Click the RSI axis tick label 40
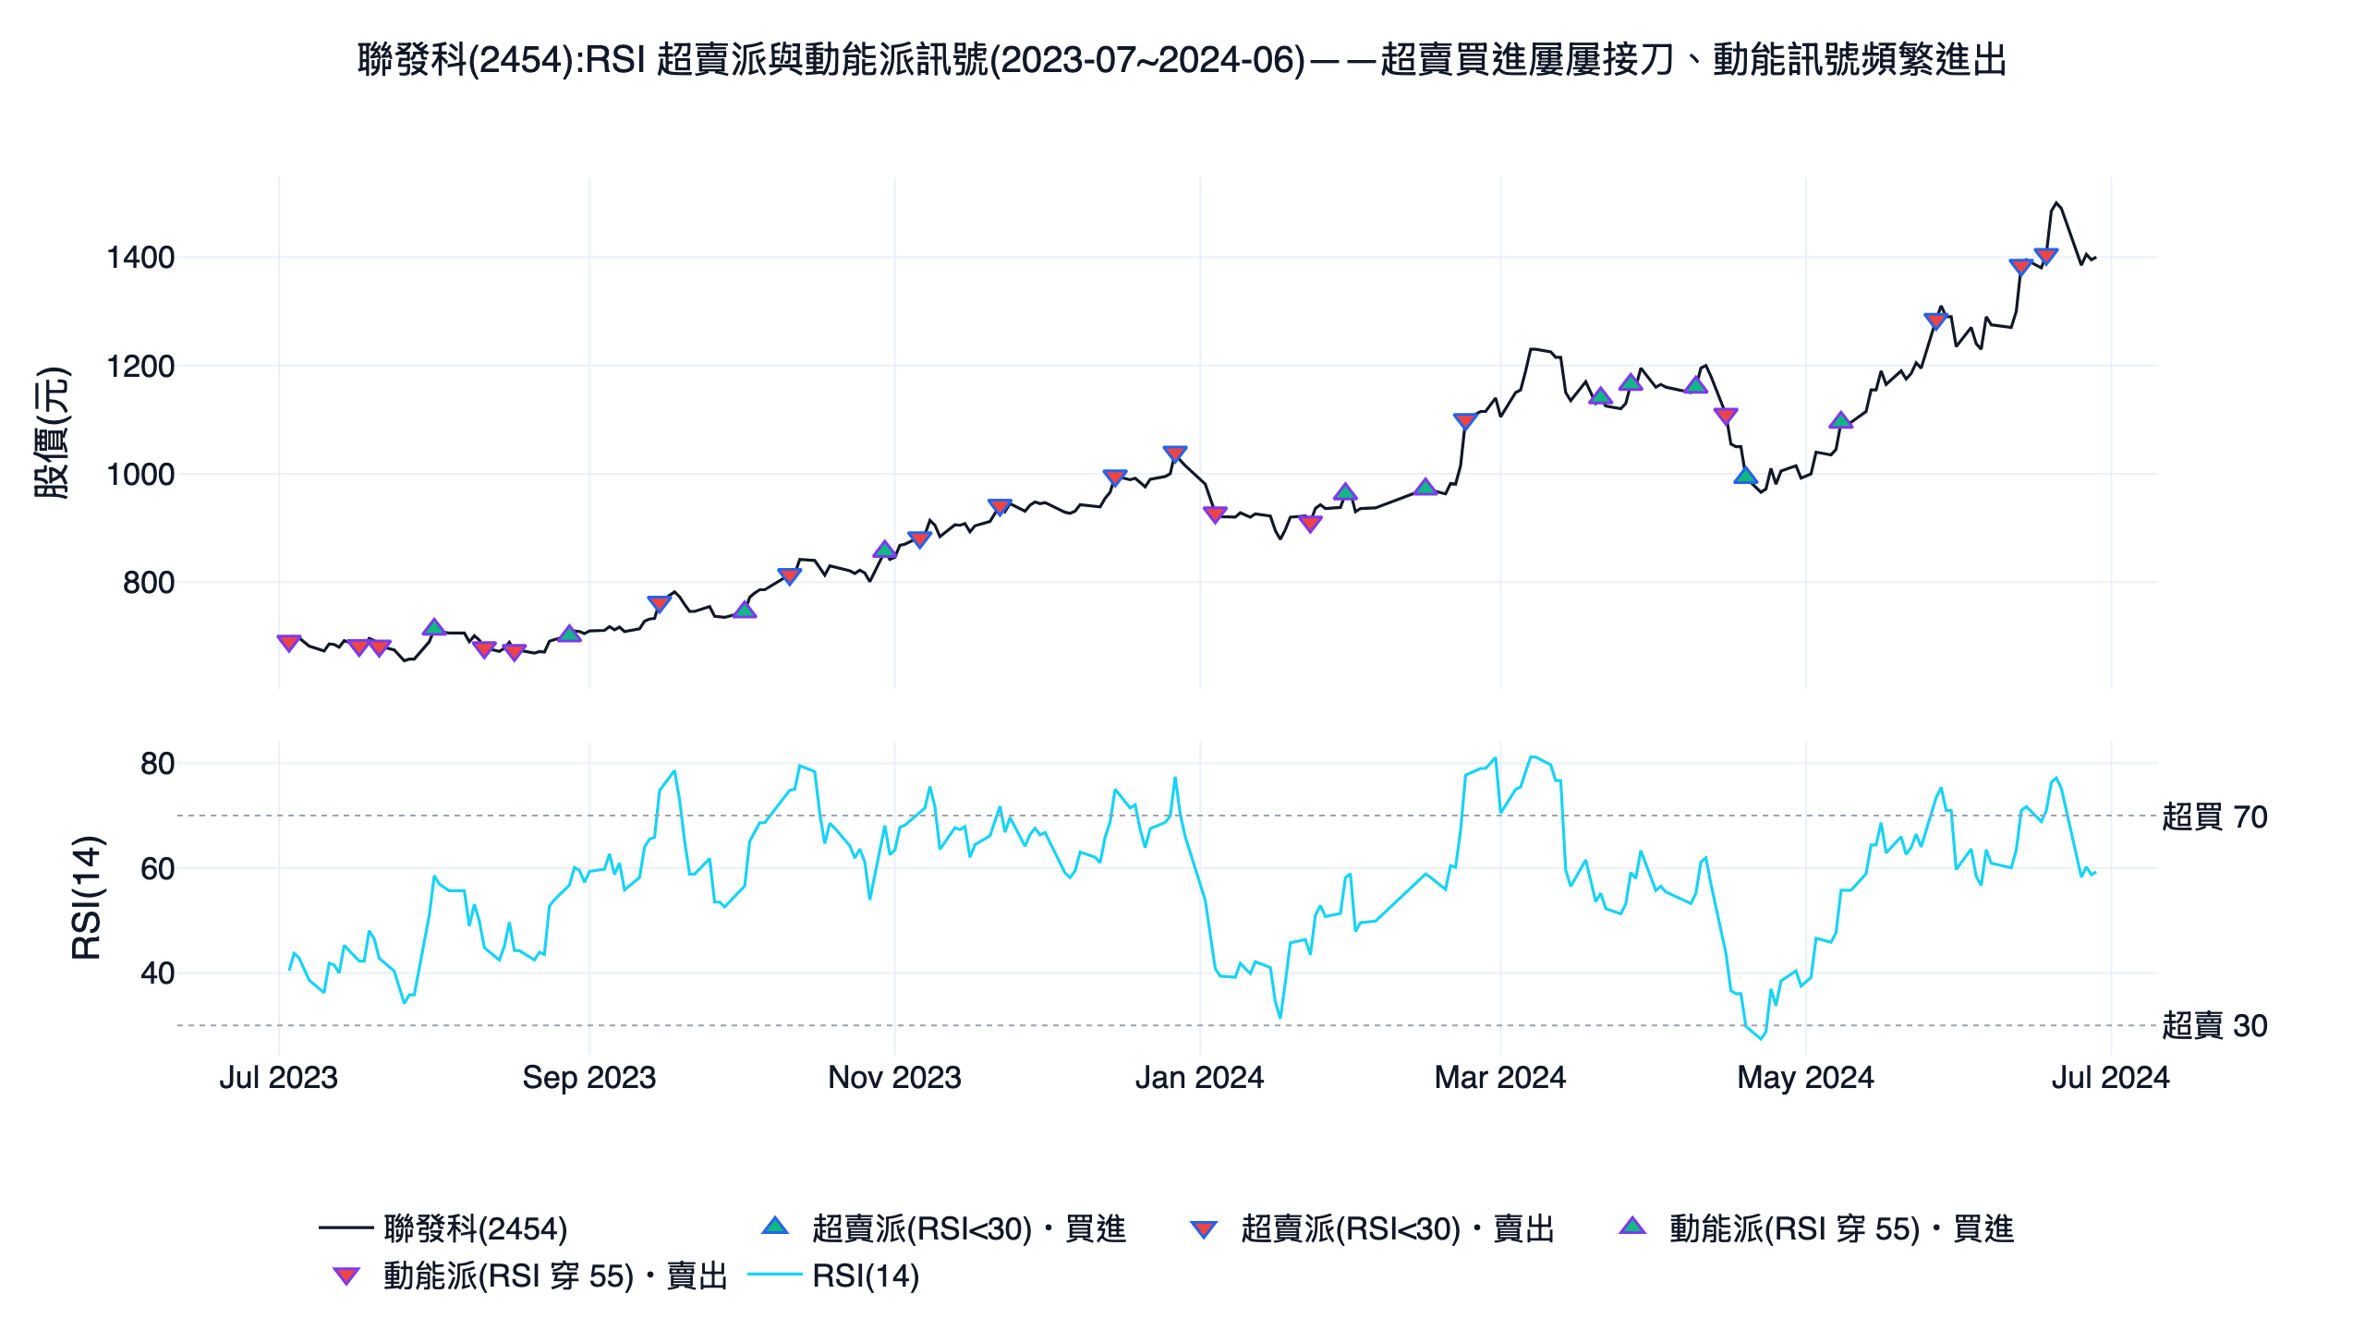The width and height of the screenshot is (2365, 1330). click(x=157, y=973)
